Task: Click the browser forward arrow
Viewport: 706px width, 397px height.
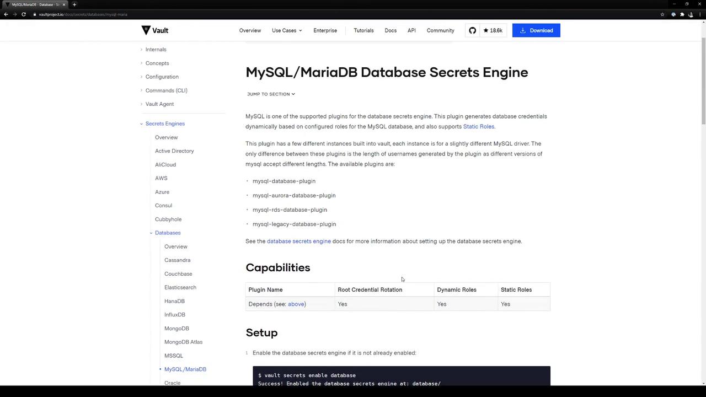Action: click(x=15, y=14)
